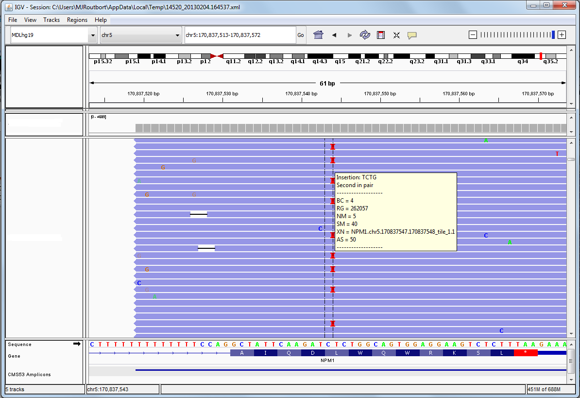Click the Insertion: TCTG popup text

(356, 177)
